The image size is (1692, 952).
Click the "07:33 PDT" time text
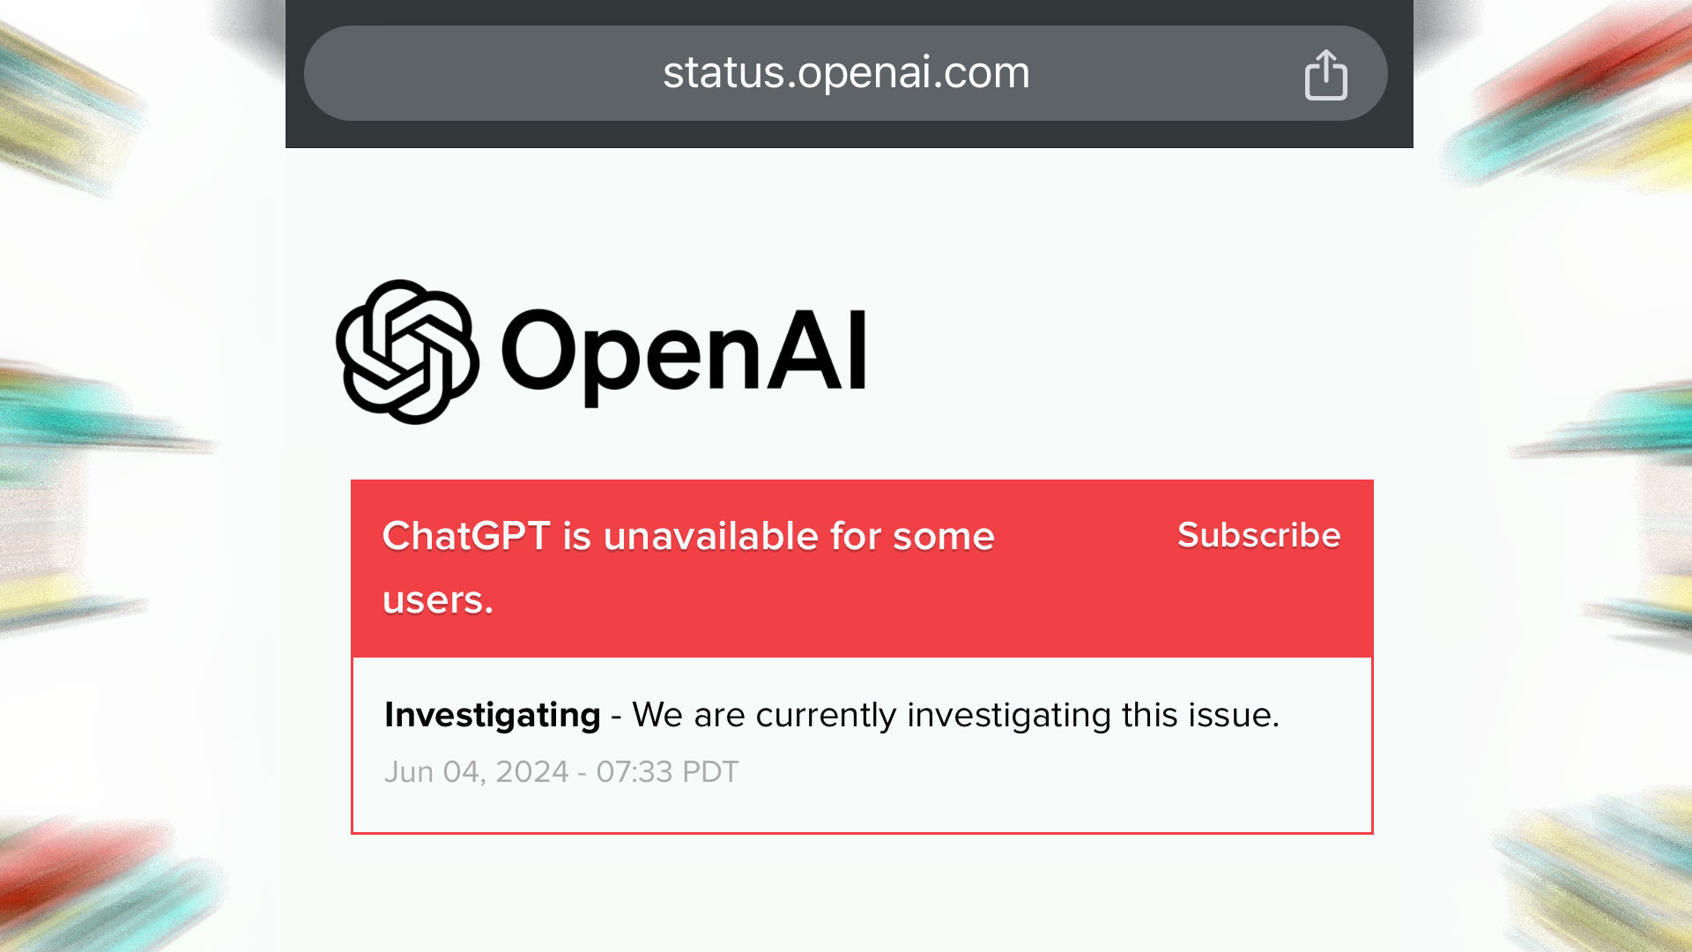pos(667,772)
